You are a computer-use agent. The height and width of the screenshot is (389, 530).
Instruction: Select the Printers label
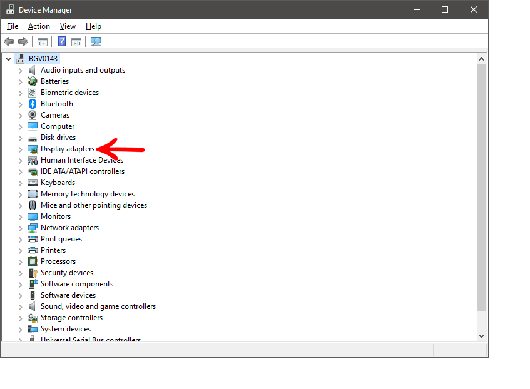(x=53, y=250)
